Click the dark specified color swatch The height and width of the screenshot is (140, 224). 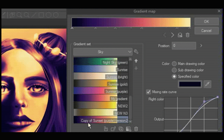tap(190, 84)
